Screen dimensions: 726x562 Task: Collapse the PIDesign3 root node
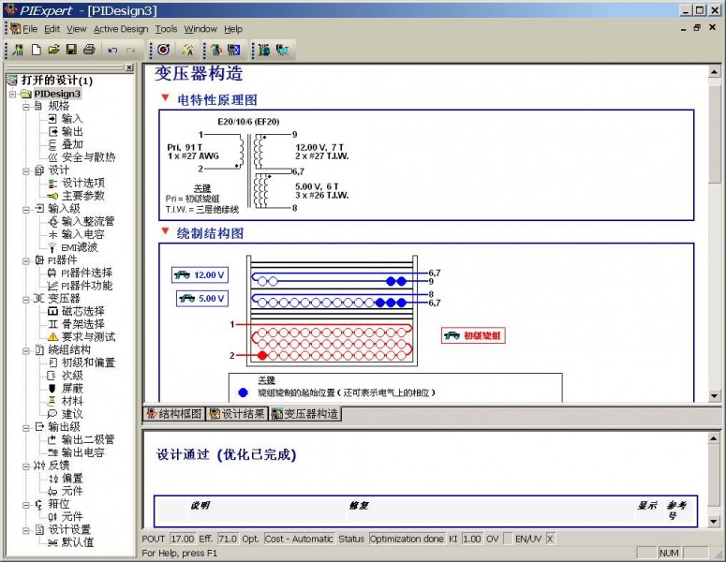[x=13, y=94]
